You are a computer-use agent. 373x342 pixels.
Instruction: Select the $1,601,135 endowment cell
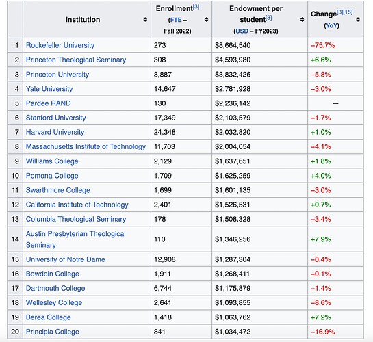point(259,190)
